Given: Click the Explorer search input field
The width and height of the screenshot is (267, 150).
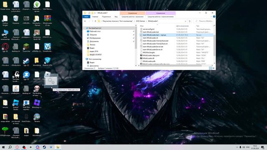Looking at the screenshot, I should [x=204, y=21].
